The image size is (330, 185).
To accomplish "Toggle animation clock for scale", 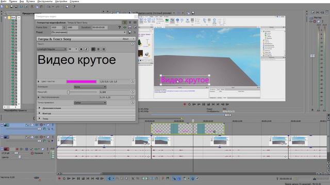I will [133, 91].
